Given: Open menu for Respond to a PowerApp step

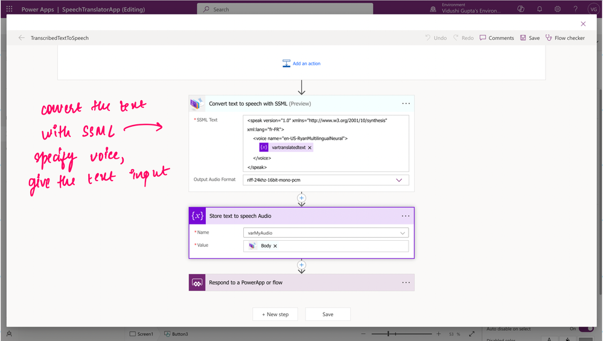Looking at the screenshot, I should pyautogui.click(x=406, y=282).
